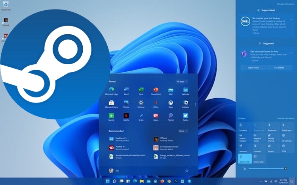Open Excel in the Start menu
Image resolution: width=297 pixels, height=185 pixels.
(141, 91)
